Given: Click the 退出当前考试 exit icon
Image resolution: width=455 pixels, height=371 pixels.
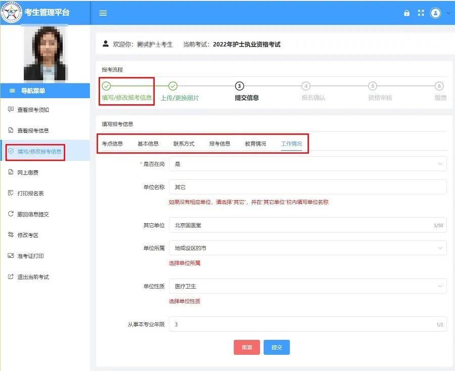Looking at the screenshot, I should (11, 277).
